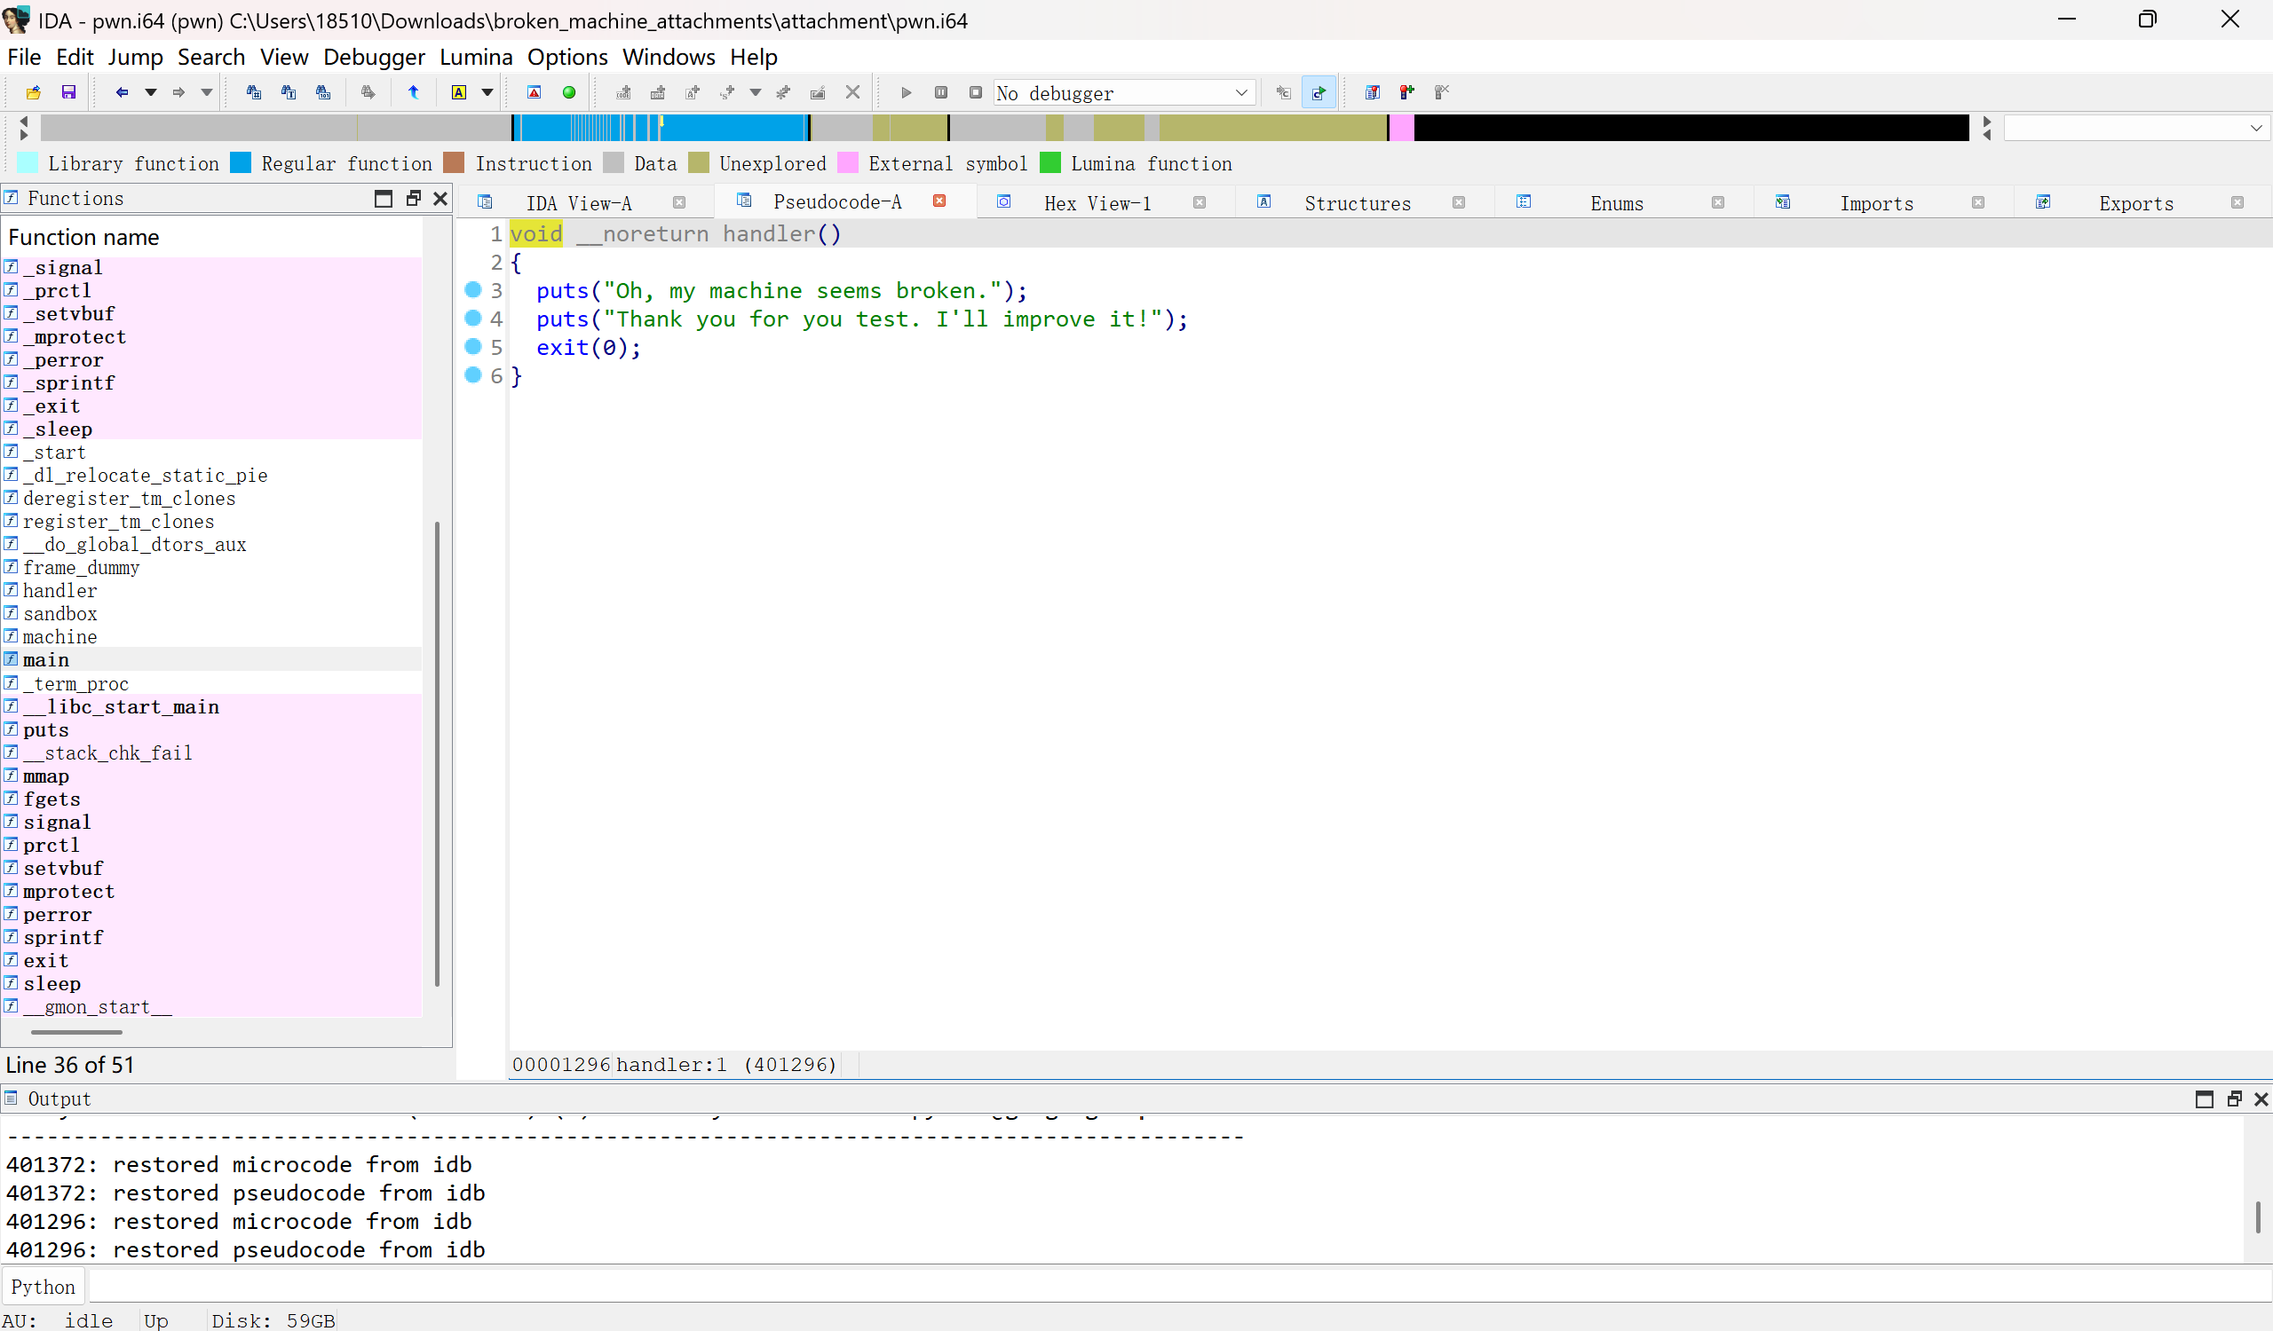
Task: Click the grey Search next icon
Action: [368, 92]
